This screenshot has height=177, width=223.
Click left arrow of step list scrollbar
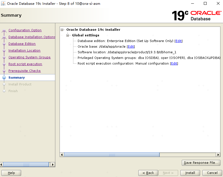pos(1,165)
